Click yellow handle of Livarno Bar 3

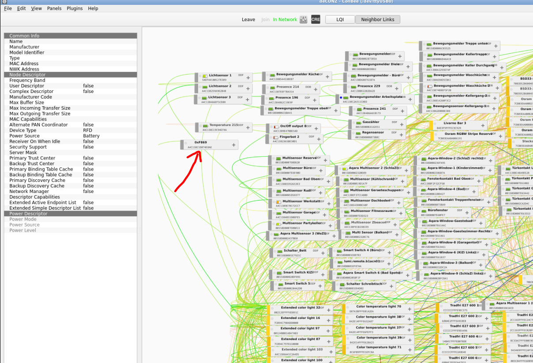pyautogui.click(x=431, y=126)
